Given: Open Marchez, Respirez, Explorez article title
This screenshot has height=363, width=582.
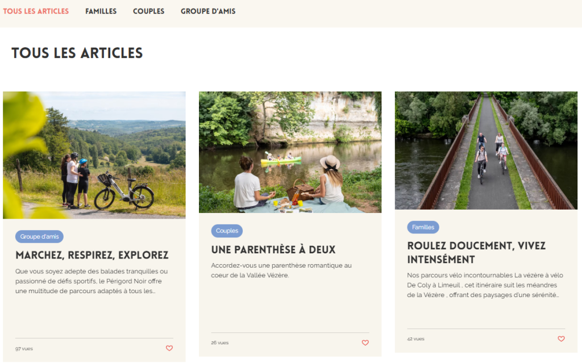Looking at the screenshot, I should [92, 255].
